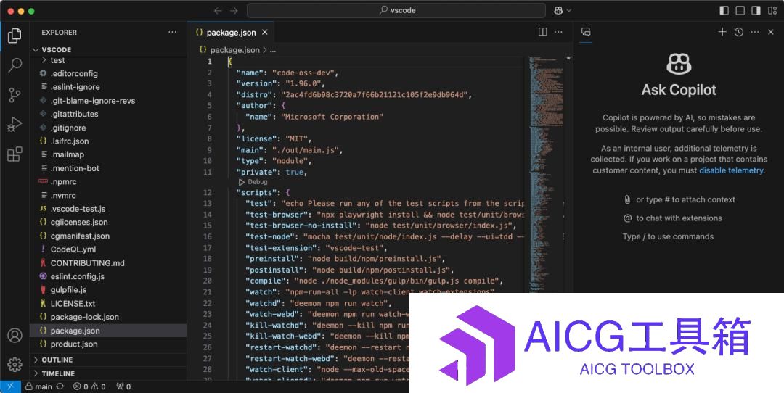Image resolution: width=784 pixels, height=393 pixels.
Task: Follow the disable telemetry link
Action: coord(731,171)
